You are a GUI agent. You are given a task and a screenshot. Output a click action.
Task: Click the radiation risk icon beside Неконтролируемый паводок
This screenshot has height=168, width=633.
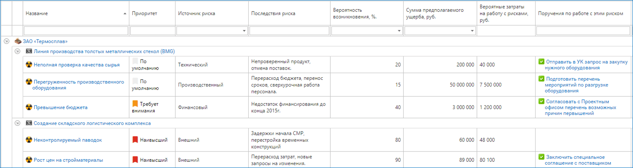tap(29, 140)
